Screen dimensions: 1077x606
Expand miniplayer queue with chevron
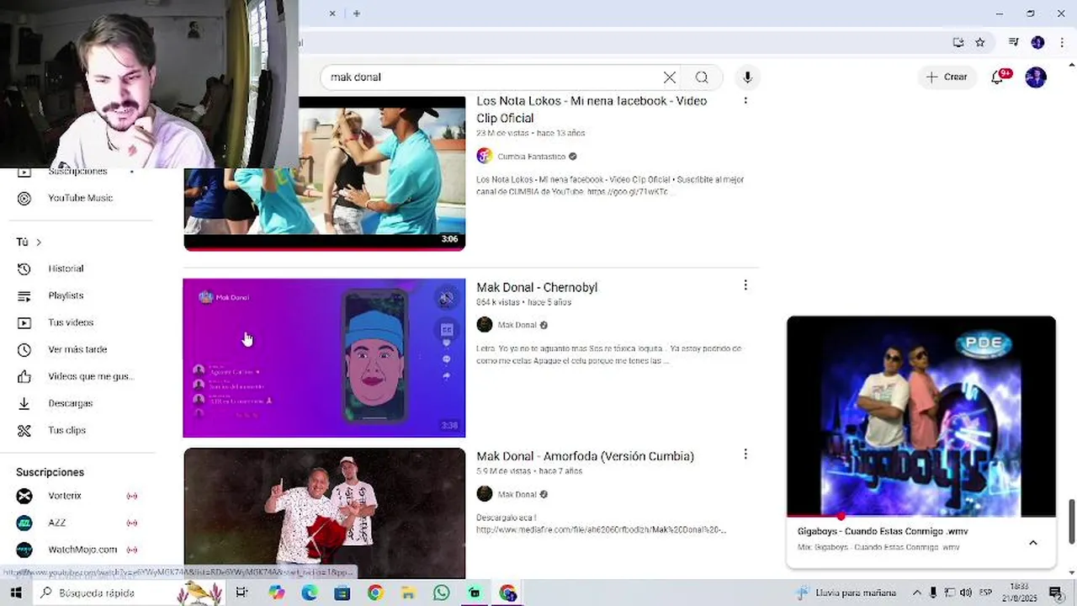pyautogui.click(x=1033, y=543)
